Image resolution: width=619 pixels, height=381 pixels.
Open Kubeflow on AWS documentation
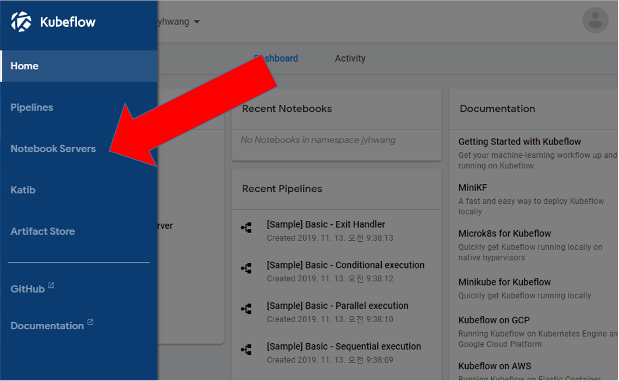point(495,366)
